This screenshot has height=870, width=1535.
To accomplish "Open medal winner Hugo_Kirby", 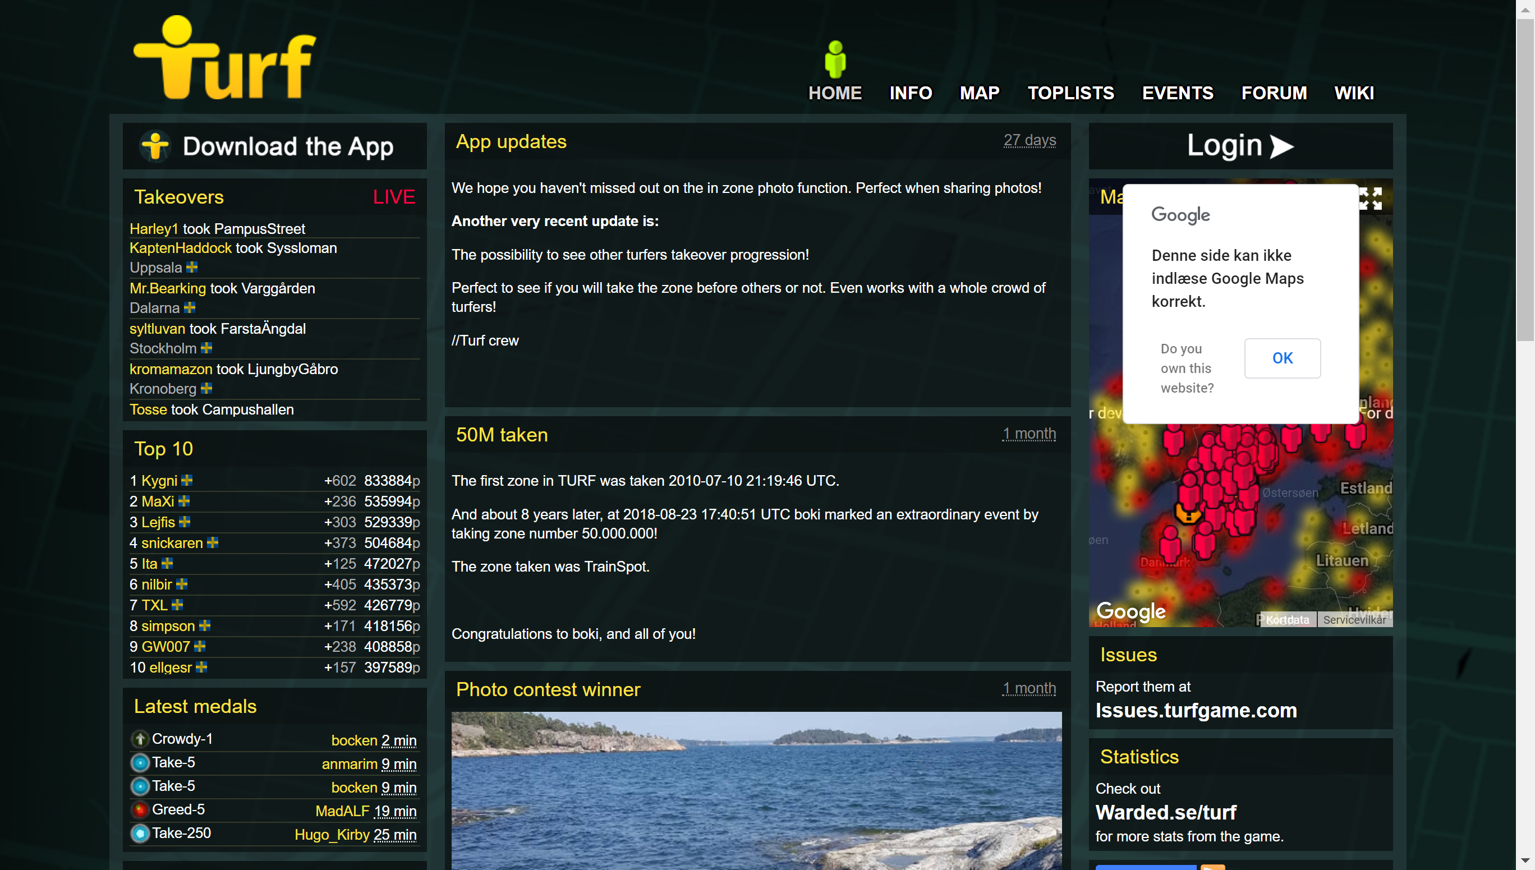I will 332,835.
